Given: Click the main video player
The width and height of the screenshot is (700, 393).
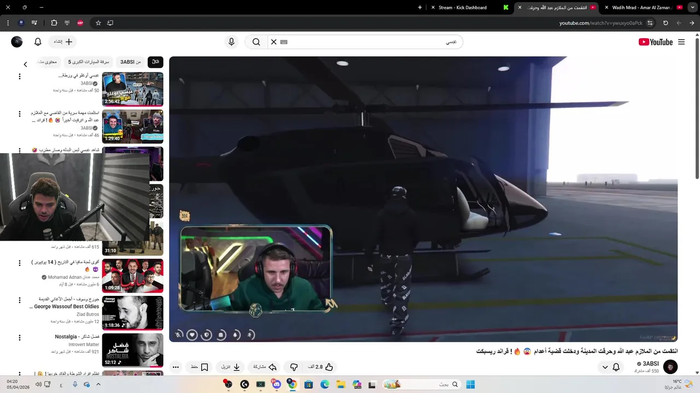Looking at the screenshot, I should [423, 199].
